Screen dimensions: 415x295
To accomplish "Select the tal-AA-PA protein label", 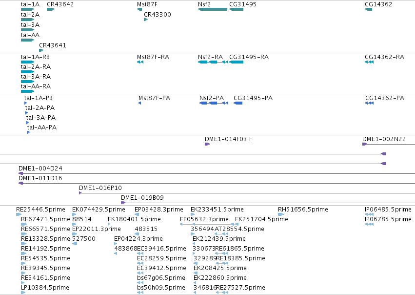I will pyautogui.click(x=42, y=127).
